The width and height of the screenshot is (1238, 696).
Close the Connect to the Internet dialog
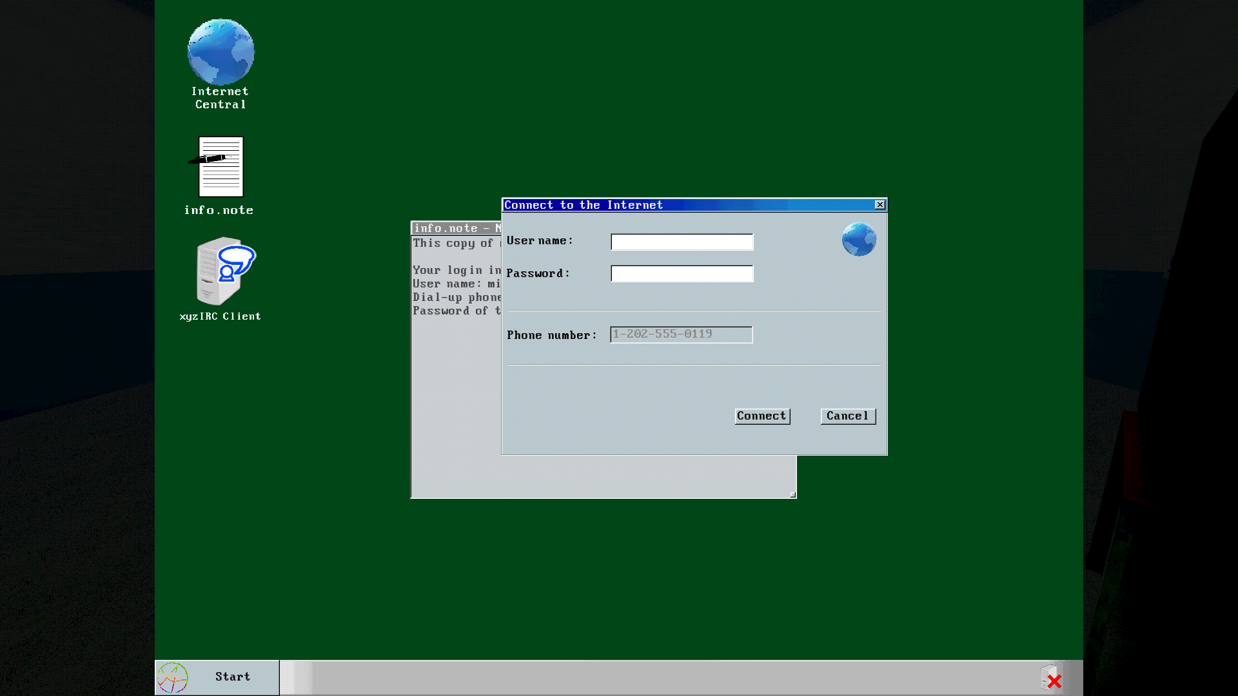click(x=879, y=205)
